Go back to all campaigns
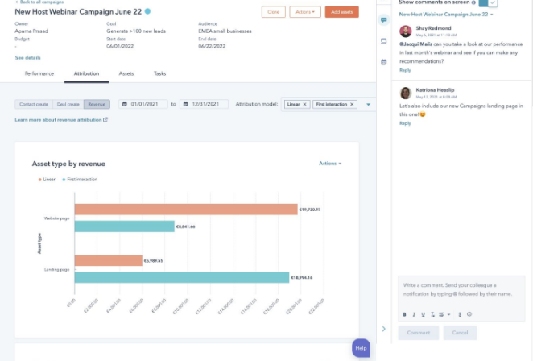This screenshot has width=533, height=361. (x=39, y=2)
